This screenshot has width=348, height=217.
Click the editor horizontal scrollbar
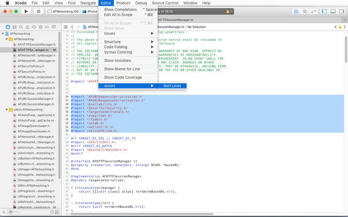[142, 214]
